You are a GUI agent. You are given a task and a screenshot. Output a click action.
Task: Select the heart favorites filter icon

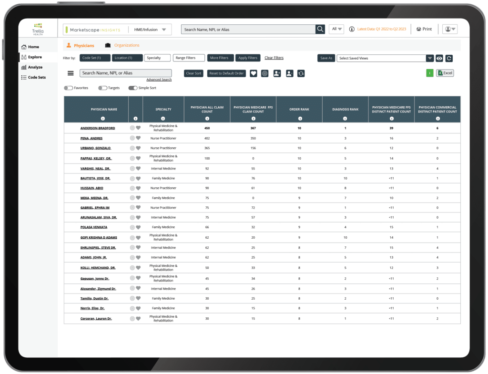[253, 73]
